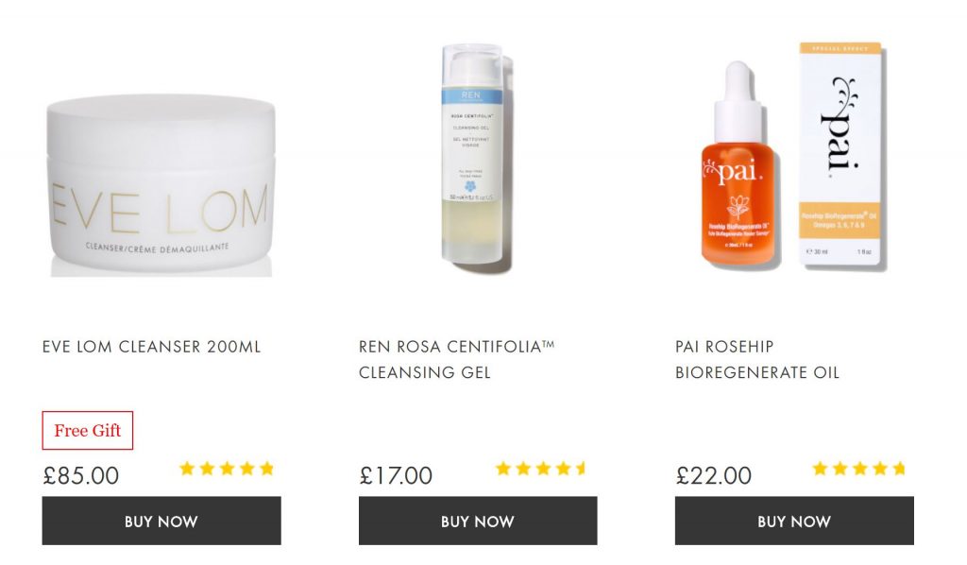The width and height of the screenshot is (967, 565).
Task: Buy the Eve Lom Cleanser now
Action: pos(161,521)
